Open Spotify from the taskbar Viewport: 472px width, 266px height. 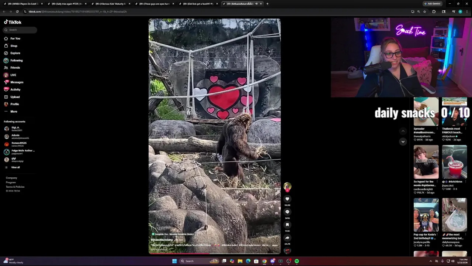pos(297,261)
